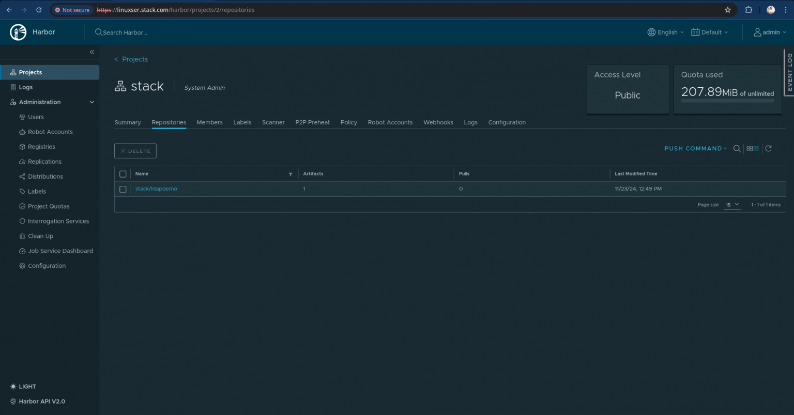Refresh the repository list
Viewport: 794px width, 415px height.
(x=769, y=148)
